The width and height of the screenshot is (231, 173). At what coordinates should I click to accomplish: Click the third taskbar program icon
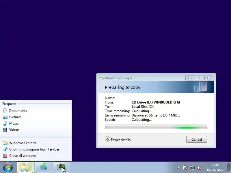(62, 168)
